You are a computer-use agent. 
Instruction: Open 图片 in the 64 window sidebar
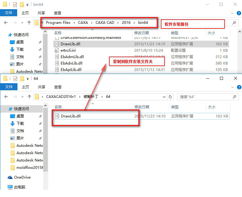tap(20, 138)
